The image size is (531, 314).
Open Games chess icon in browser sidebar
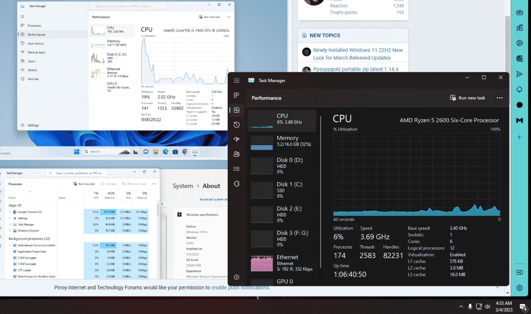pos(519,28)
